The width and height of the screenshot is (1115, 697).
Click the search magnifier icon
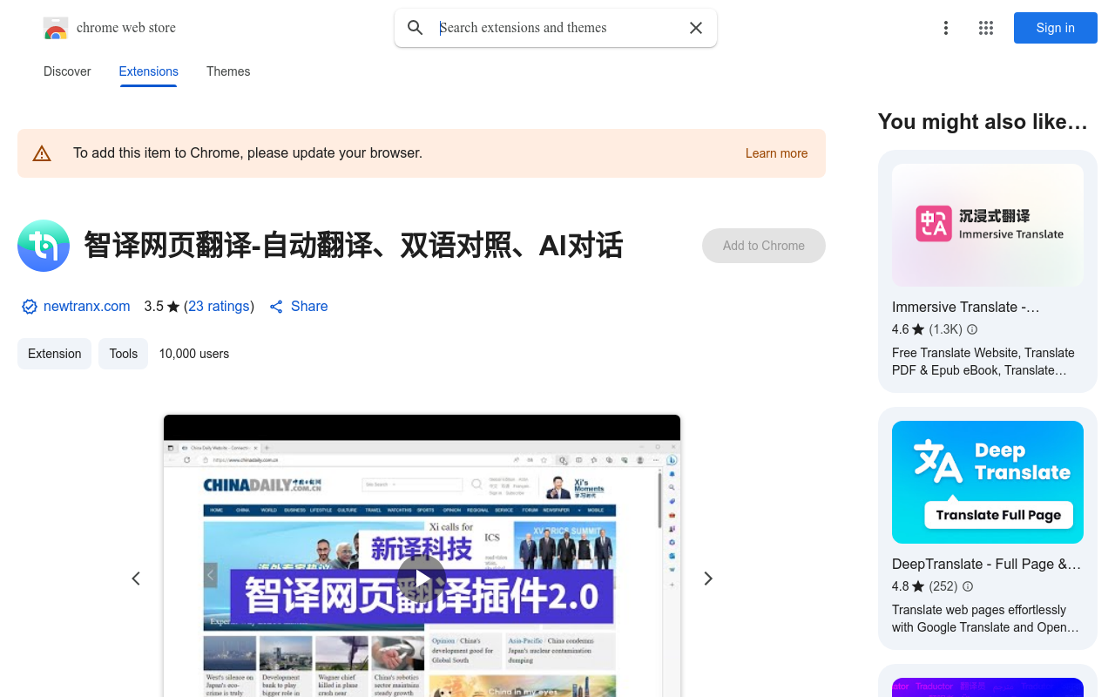416,28
